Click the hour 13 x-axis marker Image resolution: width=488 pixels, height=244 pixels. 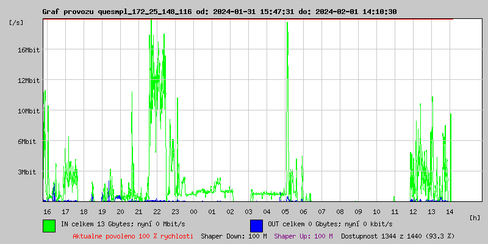(431, 211)
